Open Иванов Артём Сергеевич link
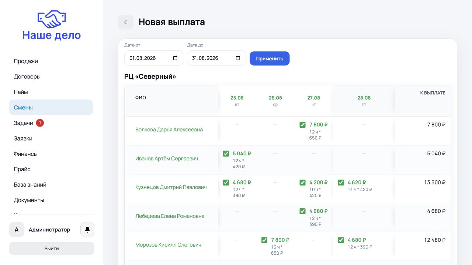The height and width of the screenshot is (265, 472). coord(167,158)
